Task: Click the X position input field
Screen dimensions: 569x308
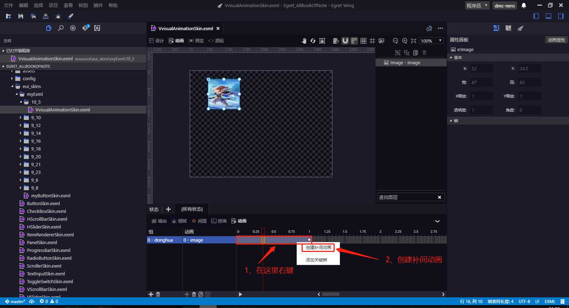Action: [x=482, y=68]
